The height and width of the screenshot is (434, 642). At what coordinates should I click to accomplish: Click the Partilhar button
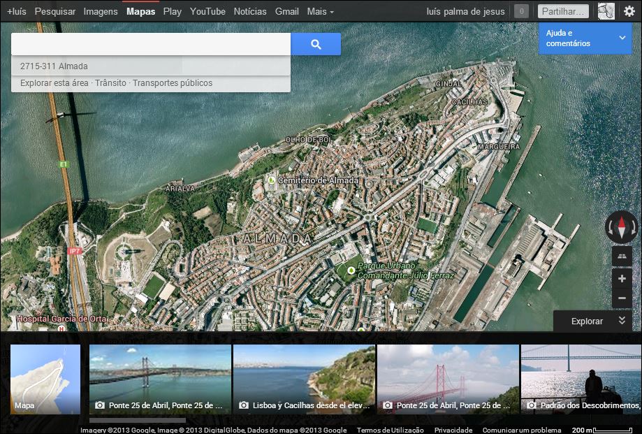(563, 10)
